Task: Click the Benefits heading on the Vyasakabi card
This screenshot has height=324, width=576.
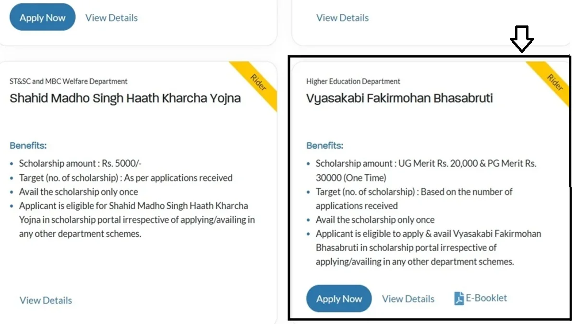Action: (x=324, y=145)
